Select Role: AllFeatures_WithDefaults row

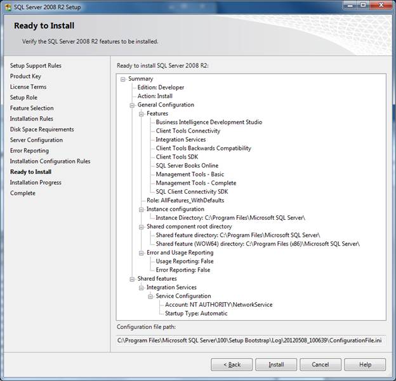click(x=185, y=201)
